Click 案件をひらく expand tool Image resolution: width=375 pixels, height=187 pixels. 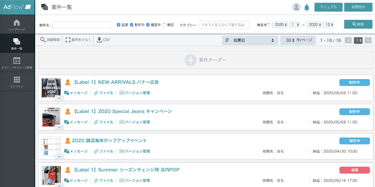coord(78,40)
